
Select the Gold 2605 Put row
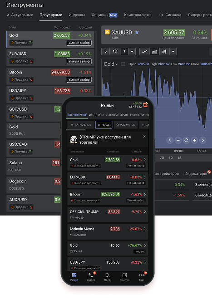pos(34,130)
